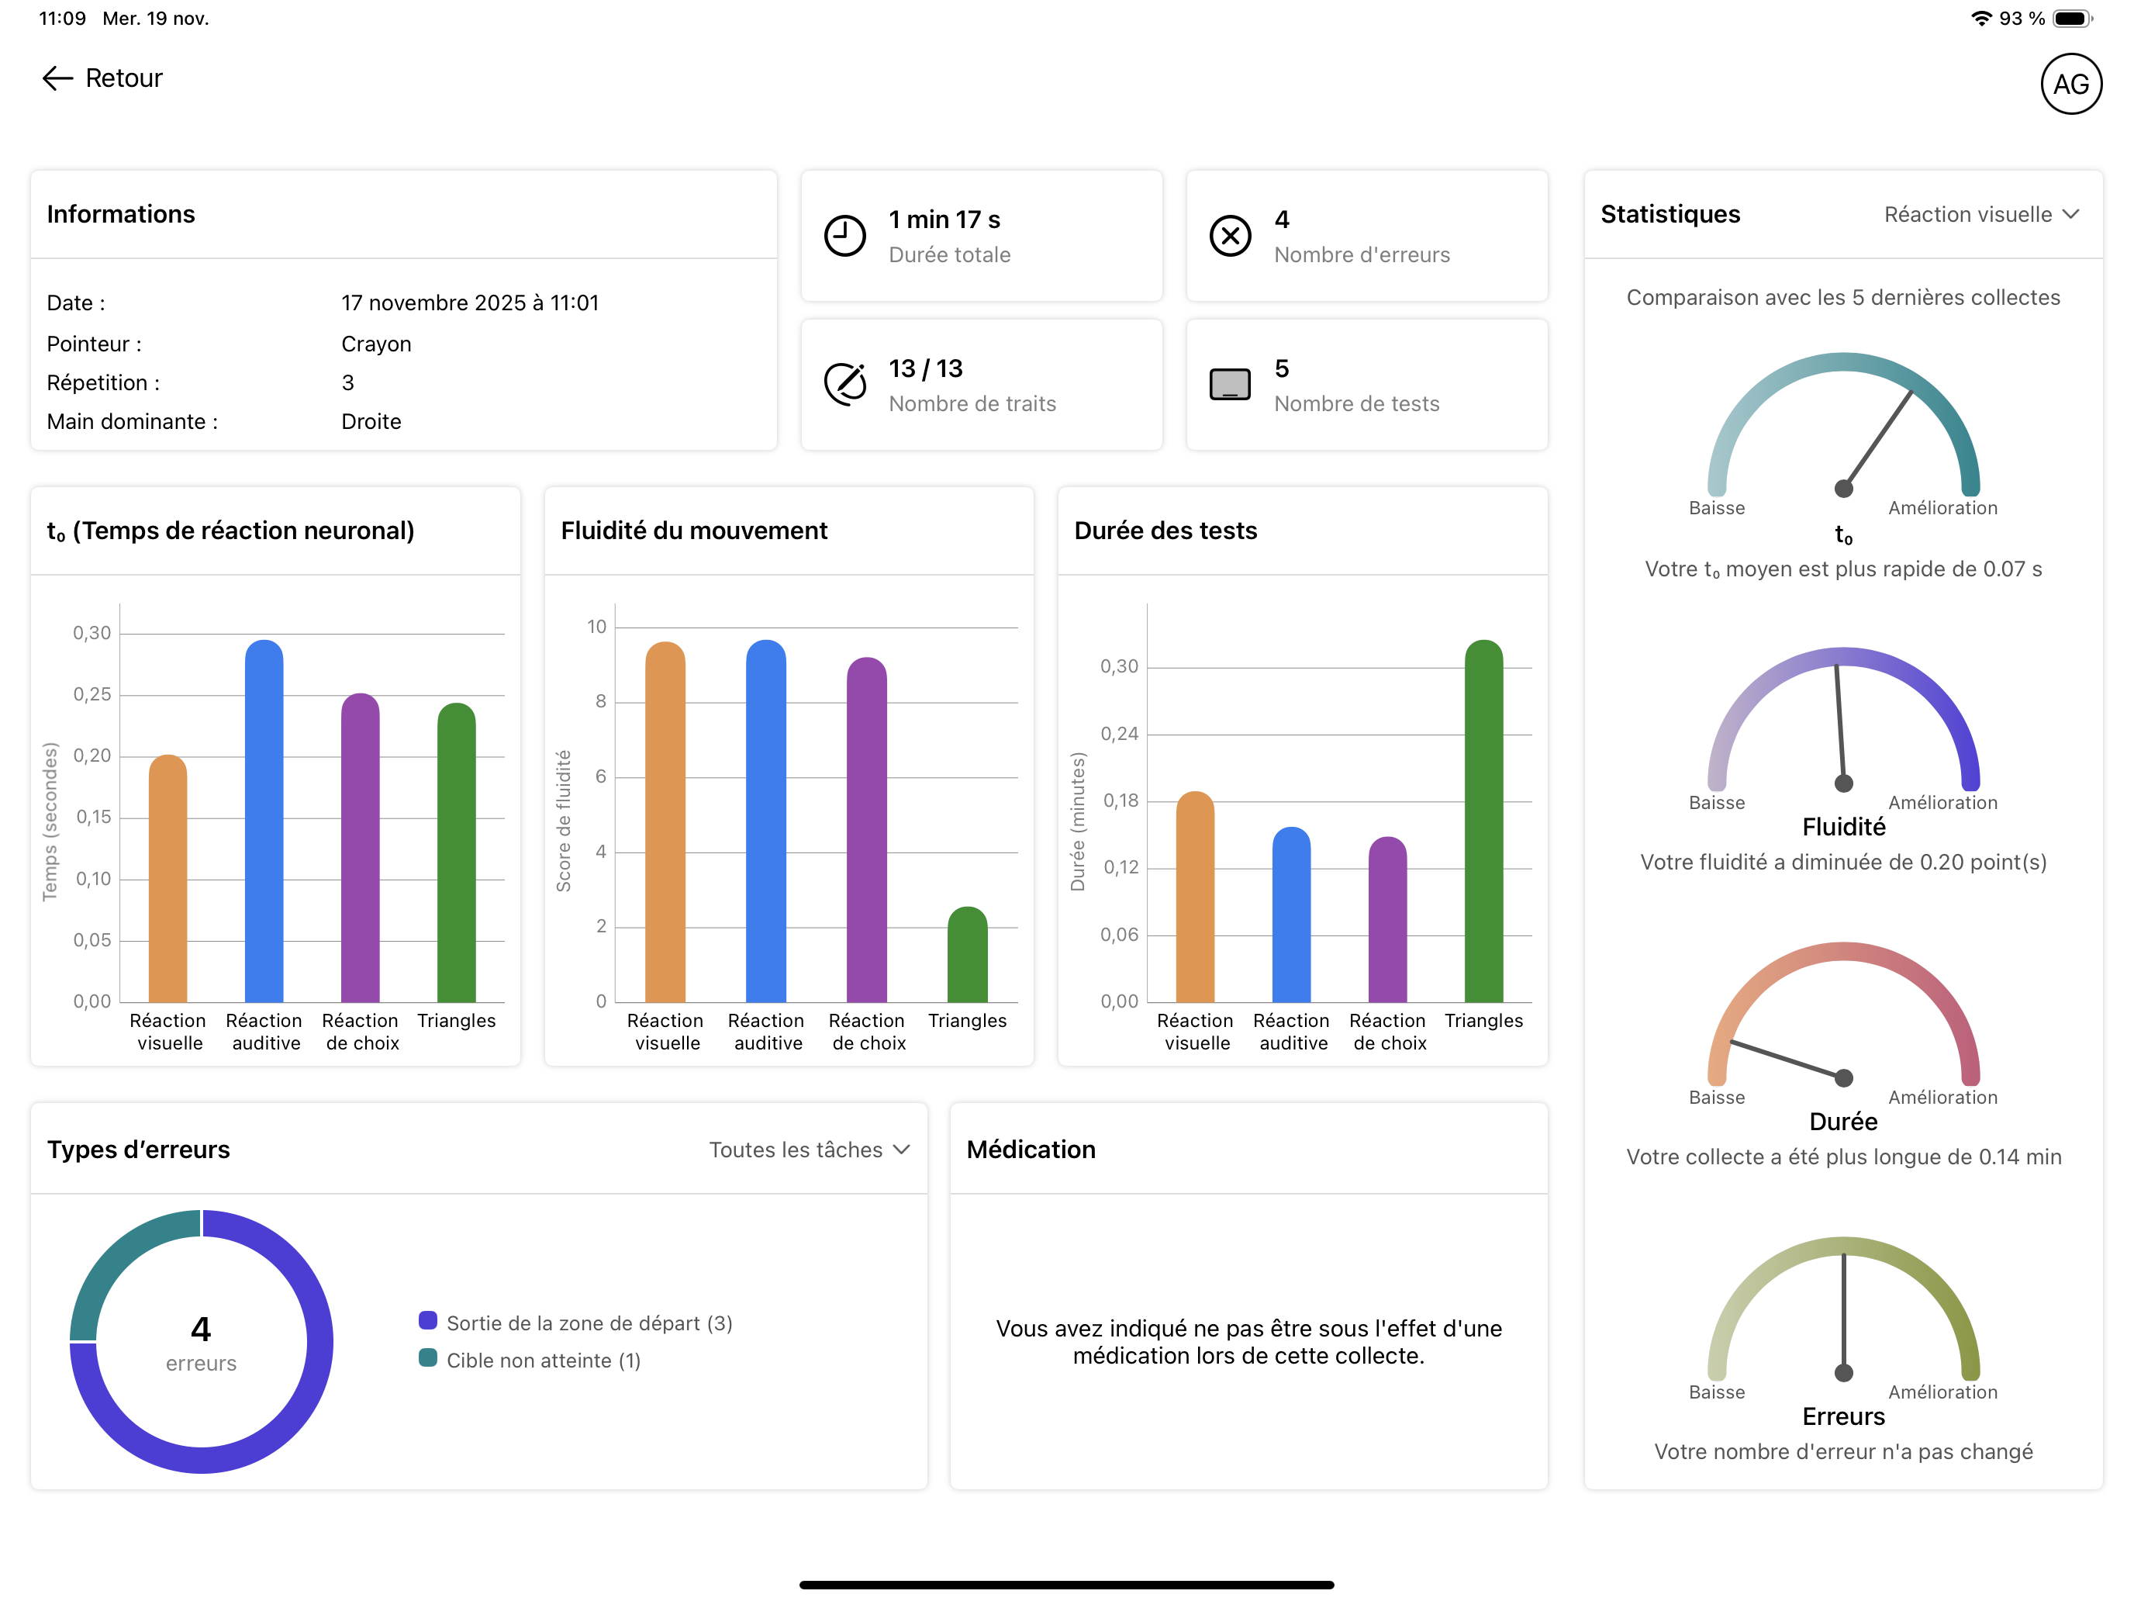Click the battery status icon
The height and width of the screenshot is (1601, 2134).
click(2071, 19)
